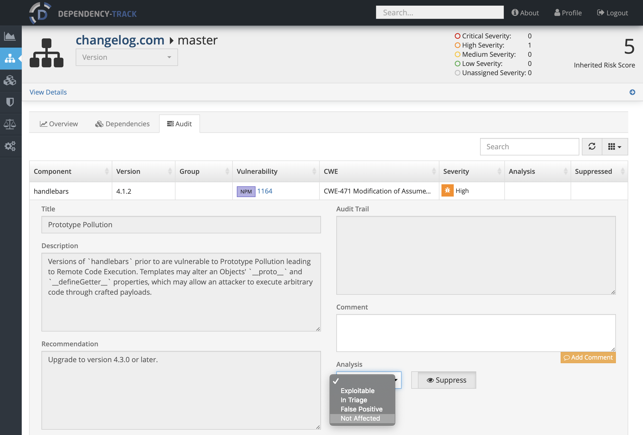Toggle the column visibility grid icon

click(x=614, y=147)
